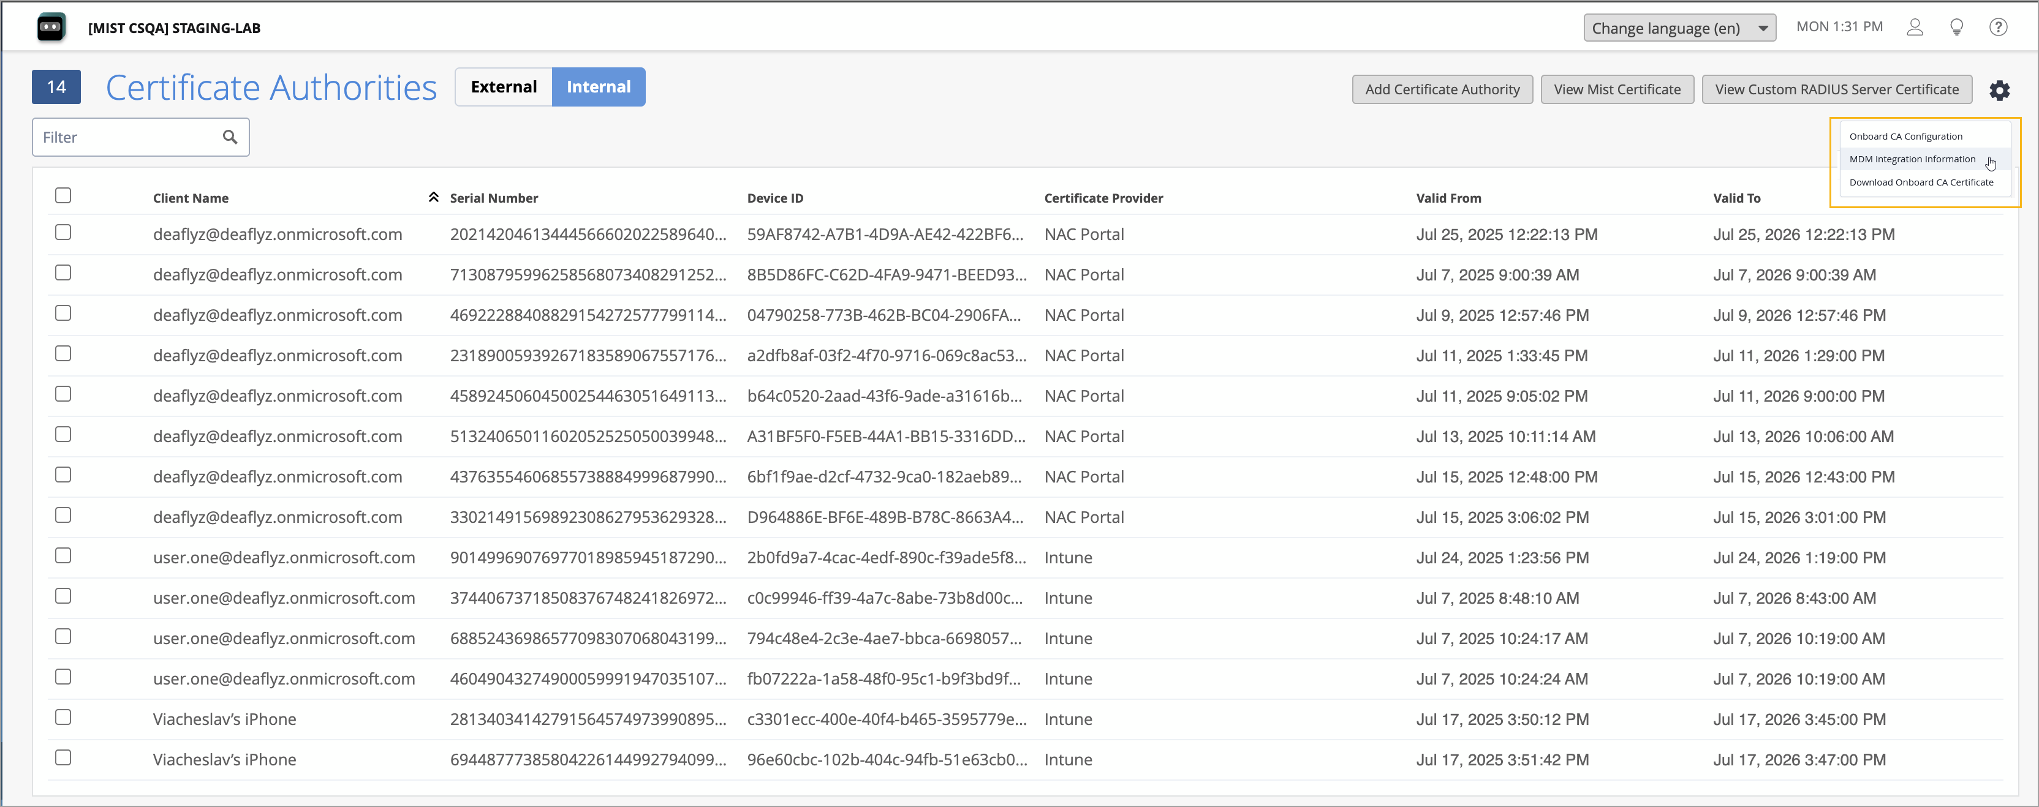Click the Filter search magnifier icon

tap(230, 137)
